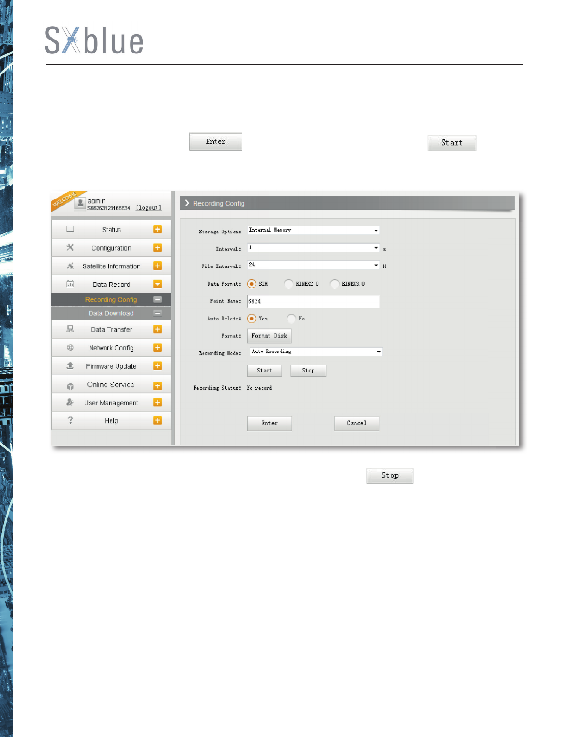Click the Recording Config header arrow

click(187, 203)
